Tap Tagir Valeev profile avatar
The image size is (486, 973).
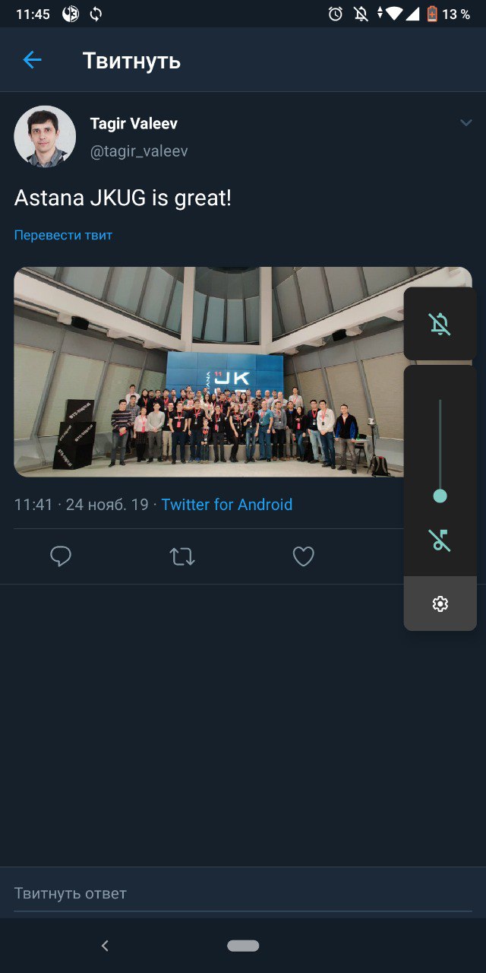tap(45, 136)
